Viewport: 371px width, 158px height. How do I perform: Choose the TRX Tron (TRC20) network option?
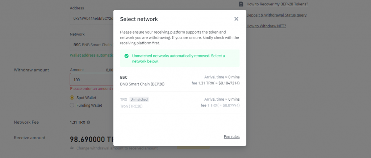pyautogui.click(x=180, y=102)
